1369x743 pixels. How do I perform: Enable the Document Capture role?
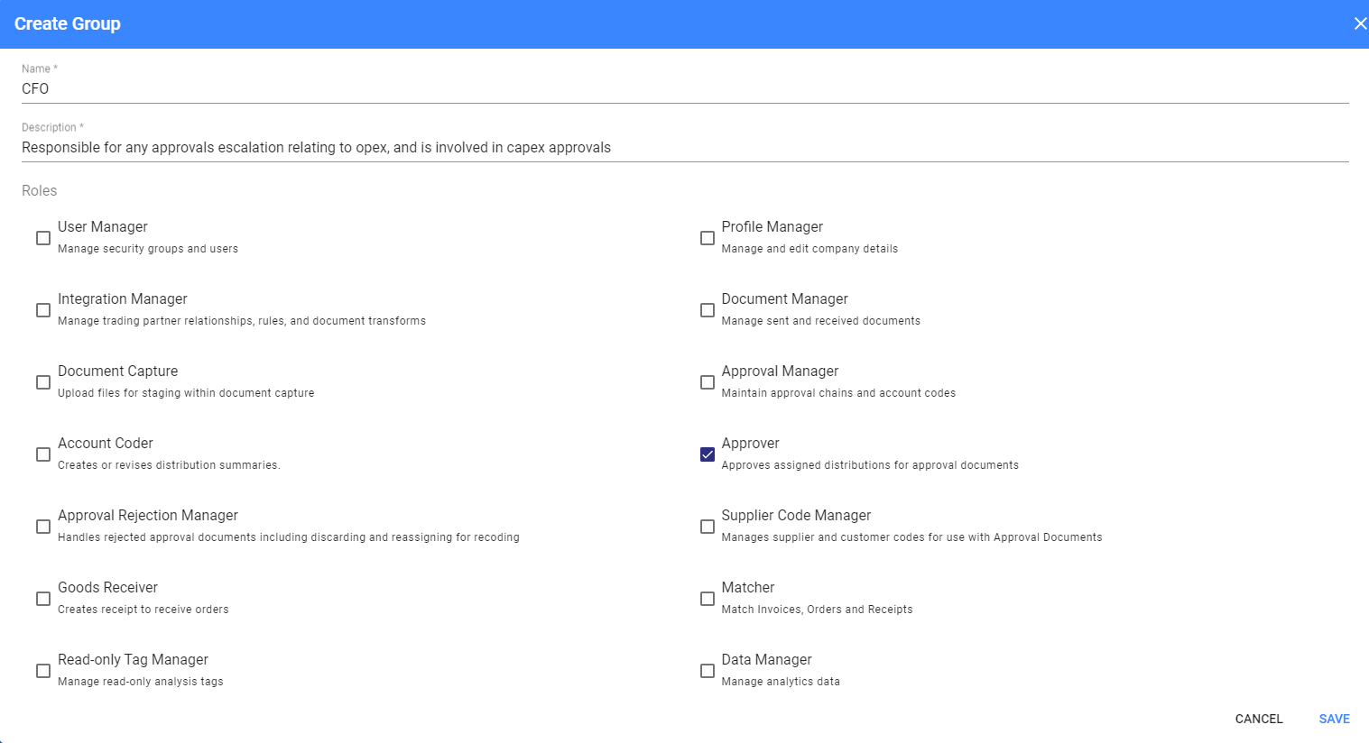click(43, 382)
